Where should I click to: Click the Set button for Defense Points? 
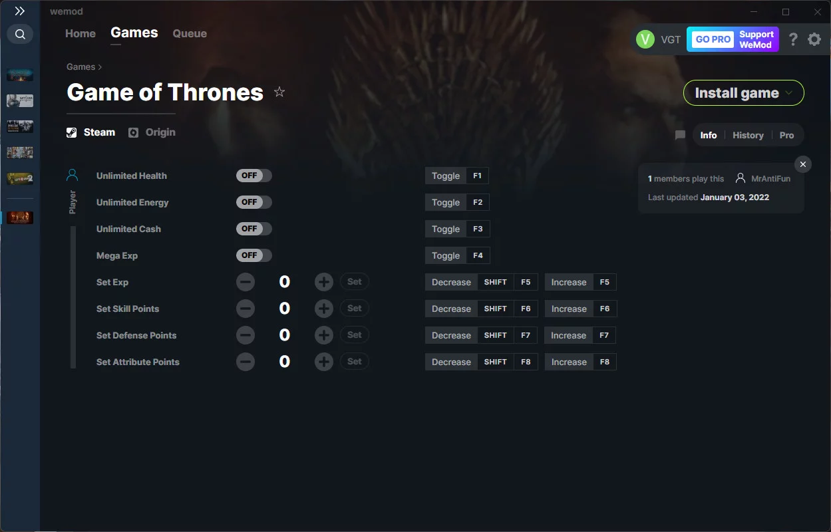click(x=355, y=335)
